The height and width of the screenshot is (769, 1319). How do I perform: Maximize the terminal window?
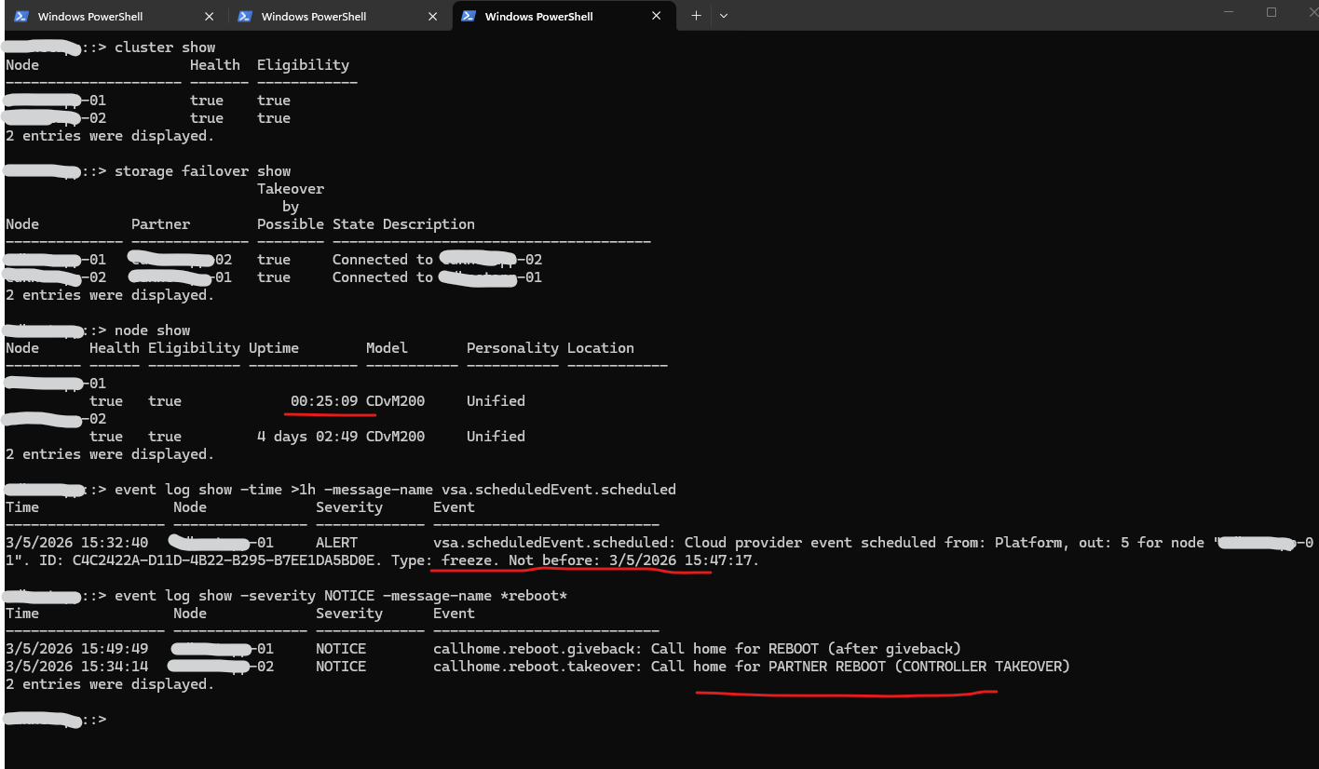pyautogui.click(x=1271, y=13)
